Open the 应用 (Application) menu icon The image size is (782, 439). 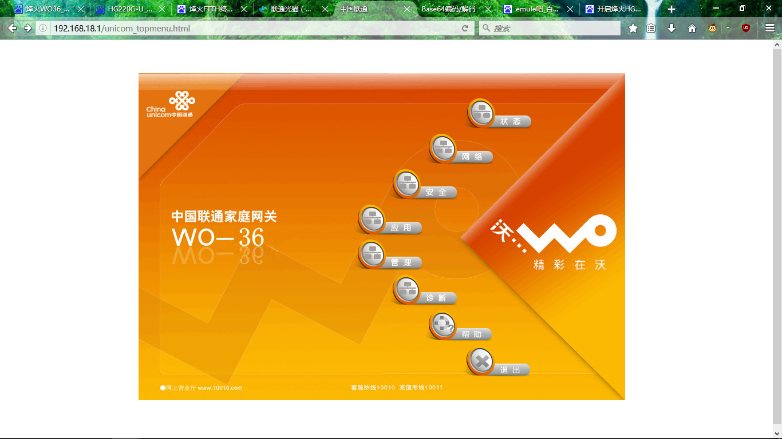click(x=372, y=219)
